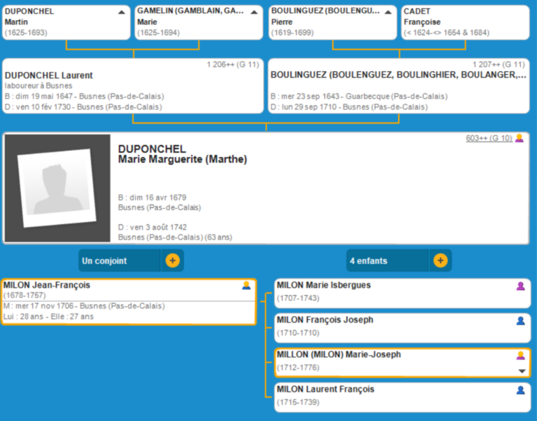Click Marie Marguerite's placeholder photo
Image resolution: width=537 pixels, height=421 pixels.
click(x=57, y=189)
